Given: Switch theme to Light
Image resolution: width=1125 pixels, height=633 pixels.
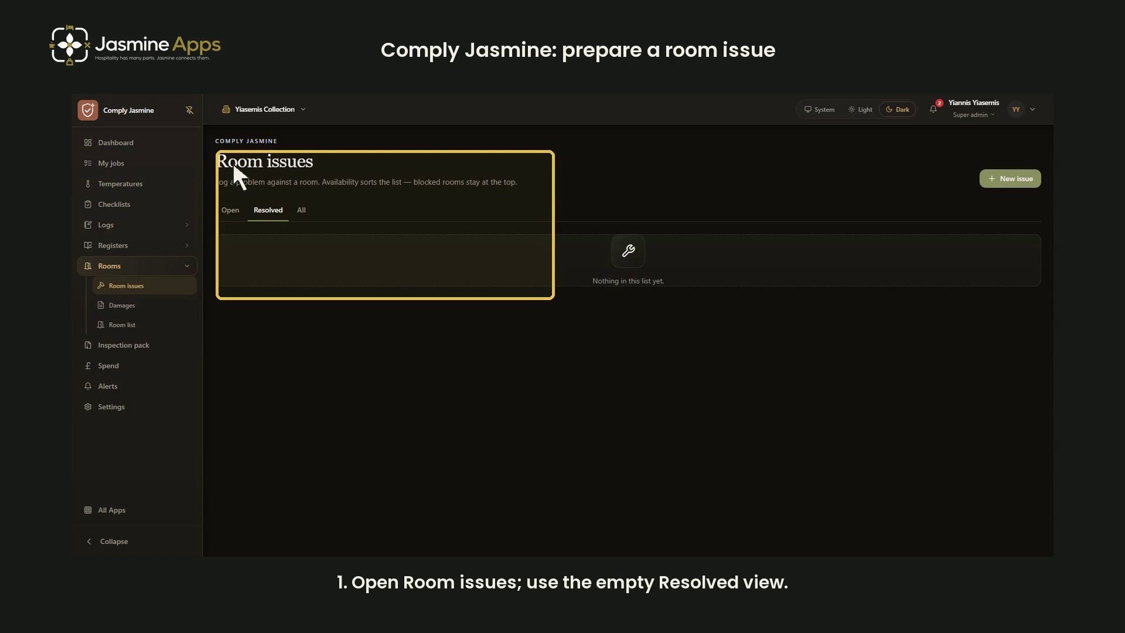Looking at the screenshot, I should click(x=860, y=110).
